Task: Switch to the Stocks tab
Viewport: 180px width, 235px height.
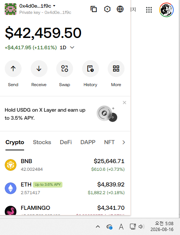Action: [x=42, y=142]
